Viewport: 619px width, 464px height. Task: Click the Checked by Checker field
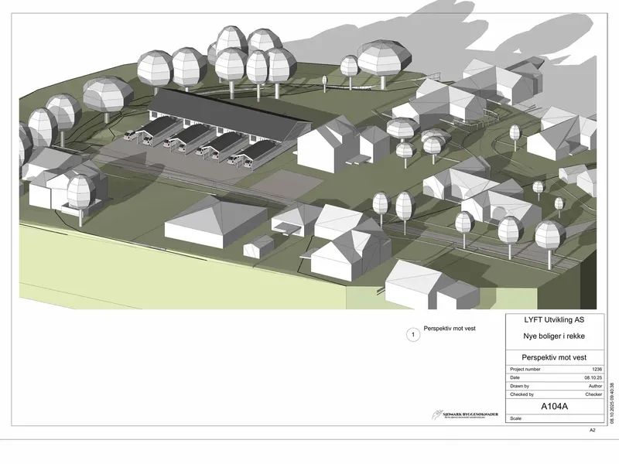point(555,394)
